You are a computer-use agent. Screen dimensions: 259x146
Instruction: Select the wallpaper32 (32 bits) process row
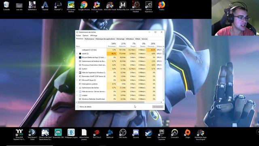[x=119, y=50]
